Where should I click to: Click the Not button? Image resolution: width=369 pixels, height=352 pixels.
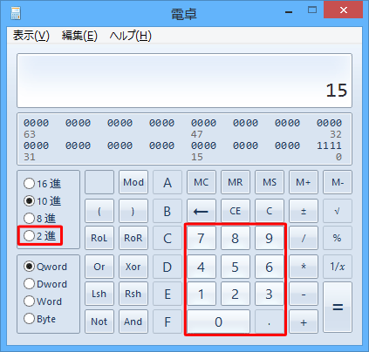point(99,322)
